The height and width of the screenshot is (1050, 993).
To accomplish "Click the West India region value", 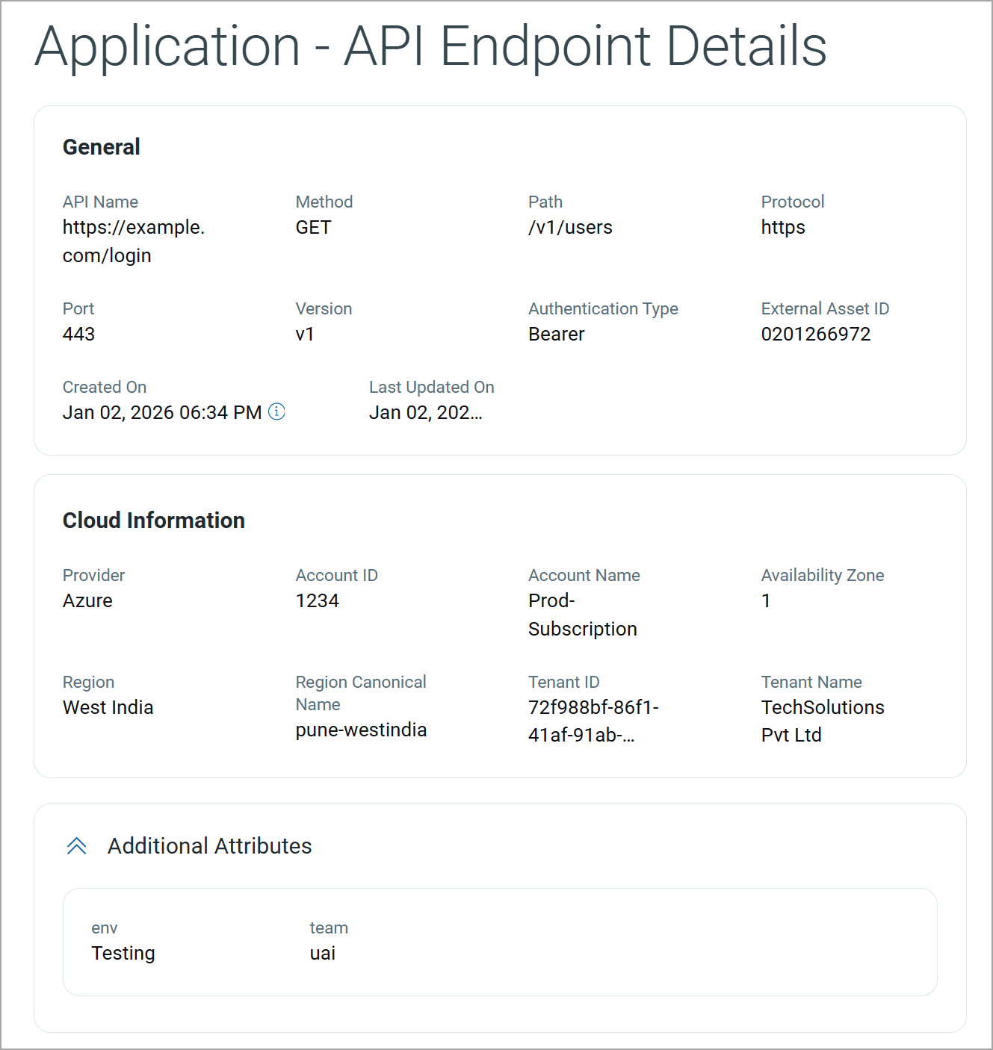I will click(x=108, y=707).
